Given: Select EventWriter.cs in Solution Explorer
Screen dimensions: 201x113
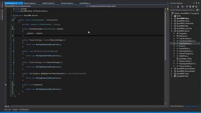Looking at the screenshot, I should pyautogui.click(x=185, y=49).
